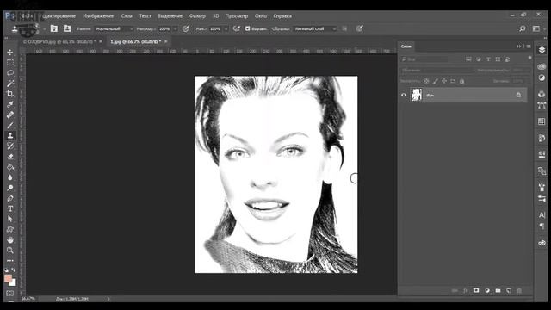Toggle filter for pixel layers
The height and width of the screenshot is (310, 551).
point(468,59)
